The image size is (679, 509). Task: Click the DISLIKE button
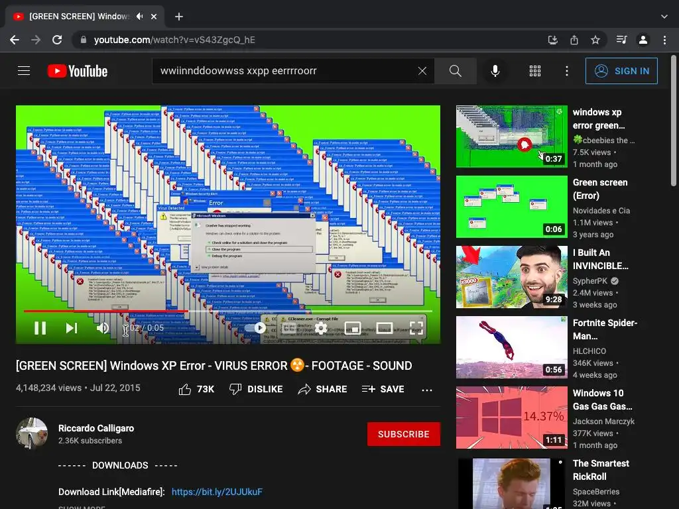pyautogui.click(x=256, y=389)
